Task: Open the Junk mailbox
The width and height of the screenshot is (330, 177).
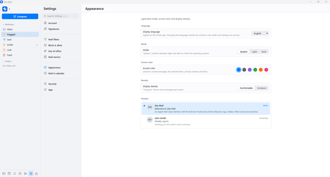Action: tap(20, 50)
